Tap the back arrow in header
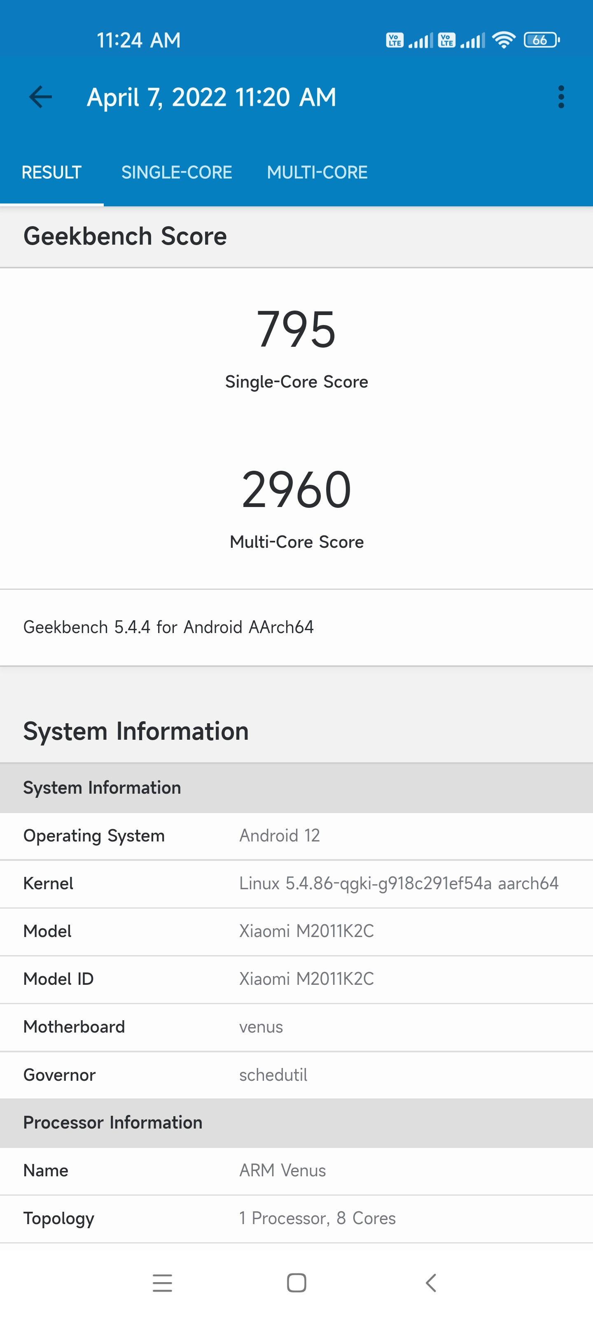Viewport: 593px width, 1318px height. coord(40,97)
